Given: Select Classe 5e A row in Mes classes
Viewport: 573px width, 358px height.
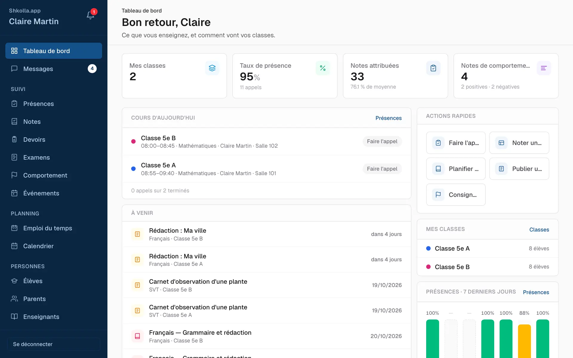Looking at the screenshot, I should (x=487, y=249).
